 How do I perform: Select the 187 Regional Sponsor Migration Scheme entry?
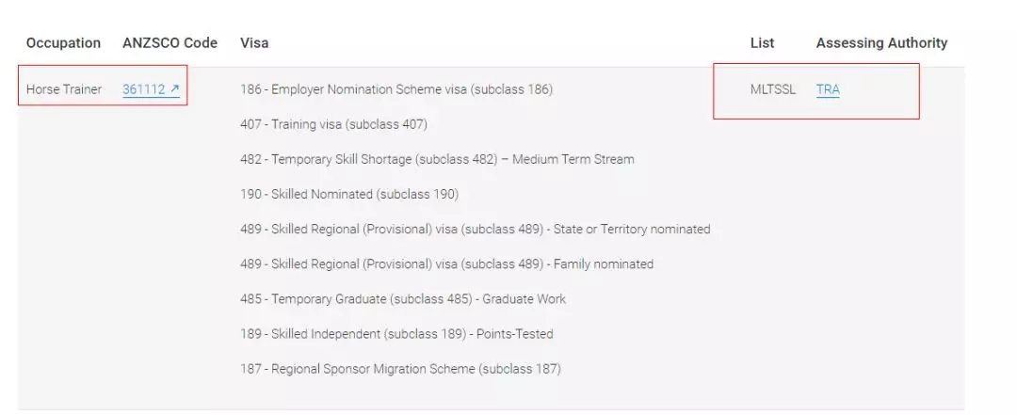click(400, 368)
